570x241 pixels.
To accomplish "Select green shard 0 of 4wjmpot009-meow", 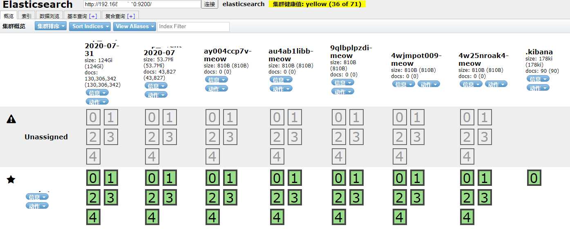I will [400, 178].
